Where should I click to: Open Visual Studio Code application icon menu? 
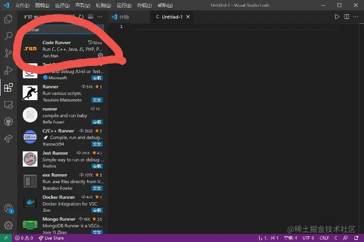click(7, 5)
